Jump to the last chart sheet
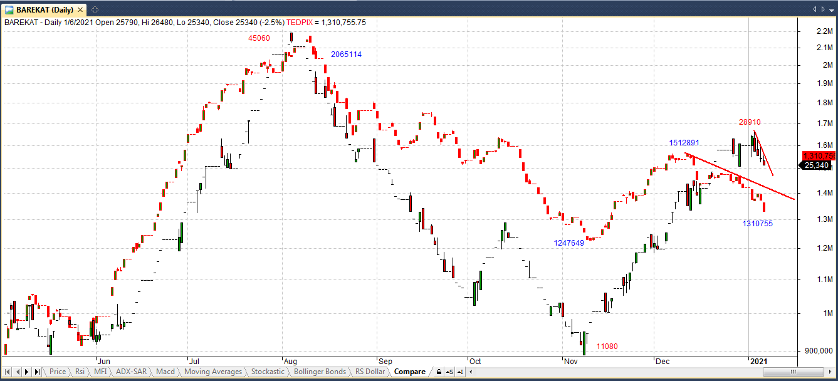This screenshot has width=838, height=381. tap(38, 372)
